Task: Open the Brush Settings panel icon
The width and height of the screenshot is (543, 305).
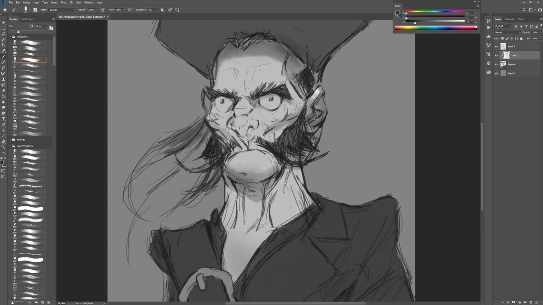Action: (489, 45)
